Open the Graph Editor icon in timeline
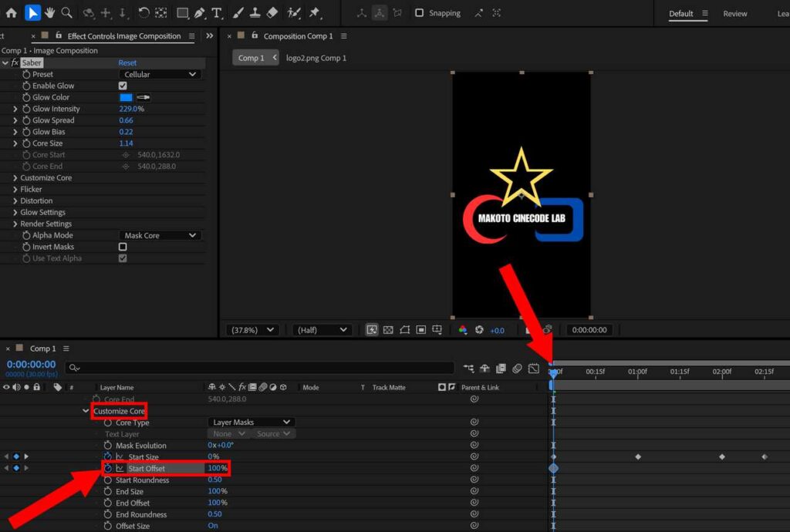790x532 pixels. tap(534, 369)
